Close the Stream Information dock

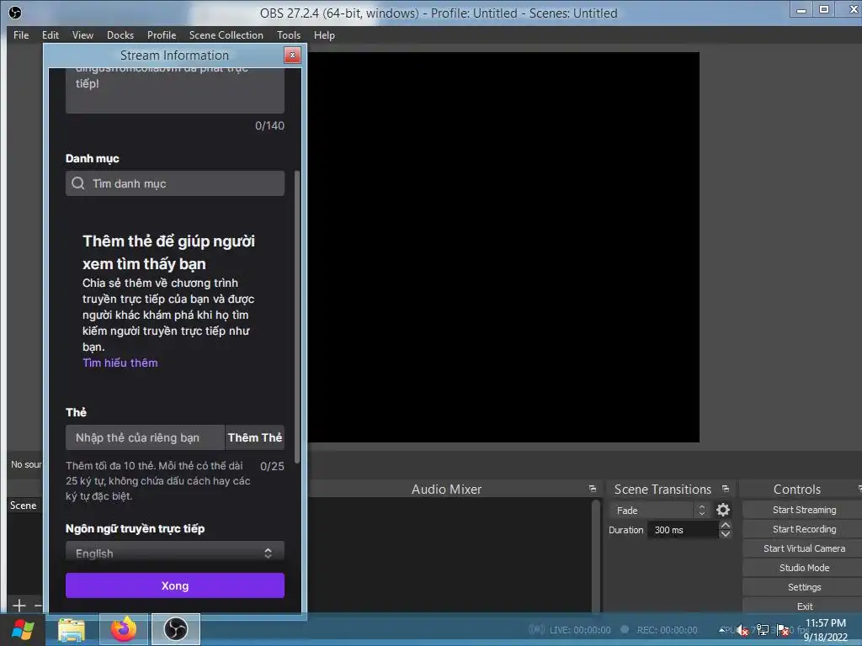(x=292, y=55)
